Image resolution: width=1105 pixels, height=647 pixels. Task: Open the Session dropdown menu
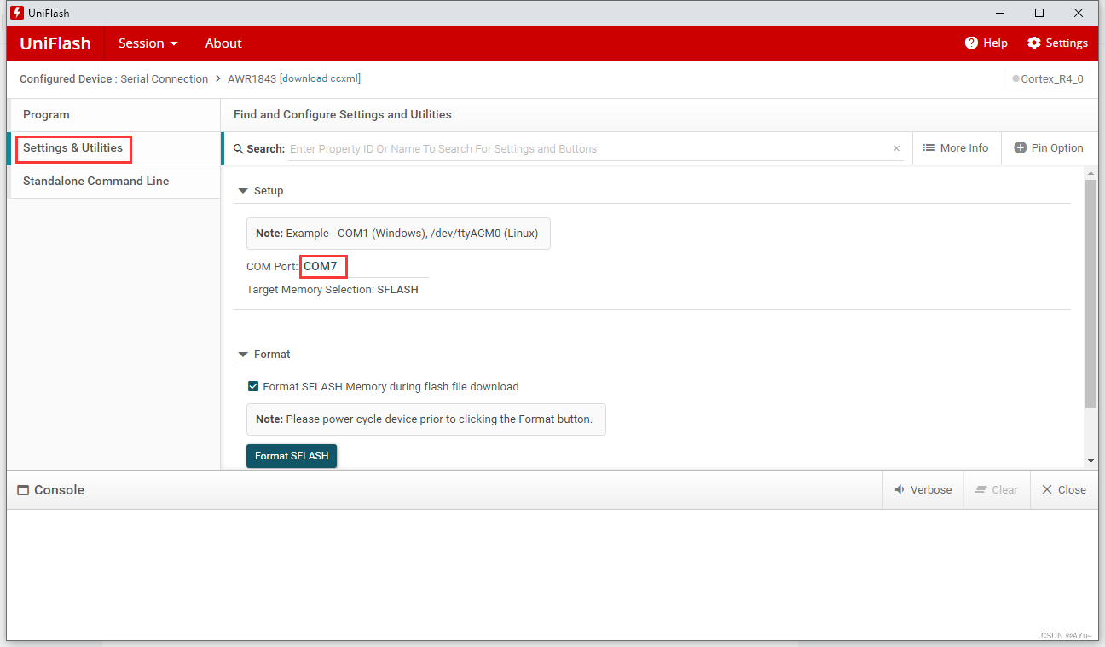tap(148, 43)
